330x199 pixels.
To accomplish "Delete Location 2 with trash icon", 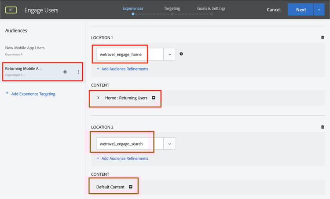I will [323, 127].
